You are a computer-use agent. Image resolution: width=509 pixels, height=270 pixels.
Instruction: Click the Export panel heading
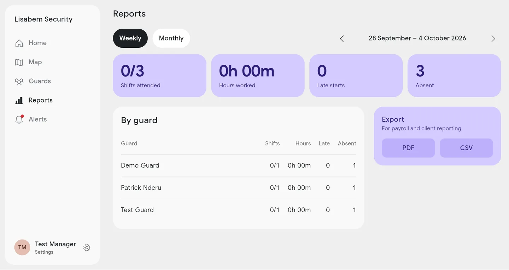(393, 119)
